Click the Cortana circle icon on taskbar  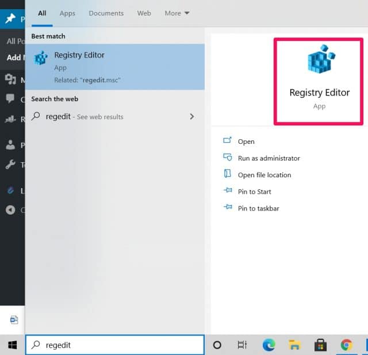[x=217, y=345]
